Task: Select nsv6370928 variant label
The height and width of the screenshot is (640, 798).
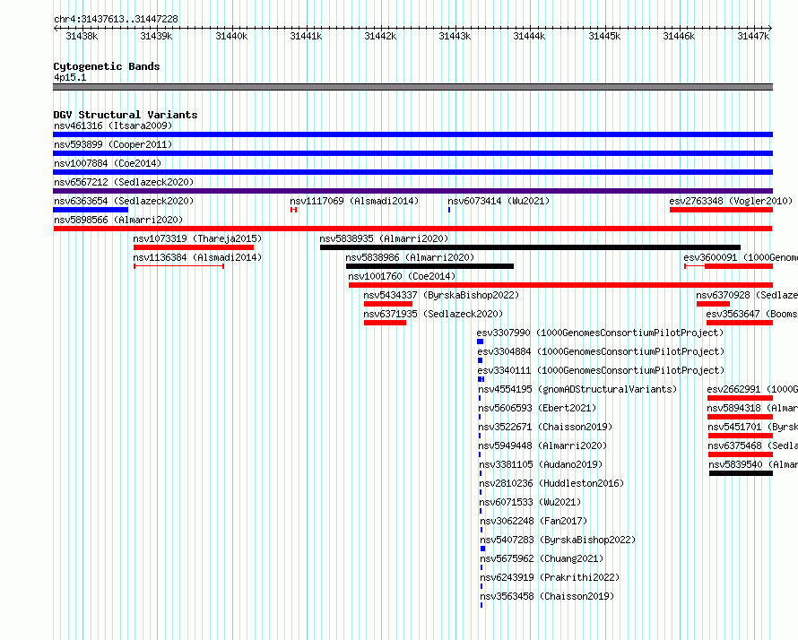Action: point(747,295)
